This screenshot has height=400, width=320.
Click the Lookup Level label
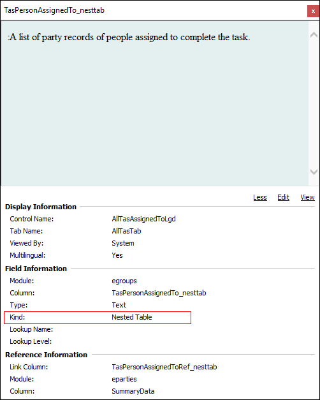tap(31, 341)
